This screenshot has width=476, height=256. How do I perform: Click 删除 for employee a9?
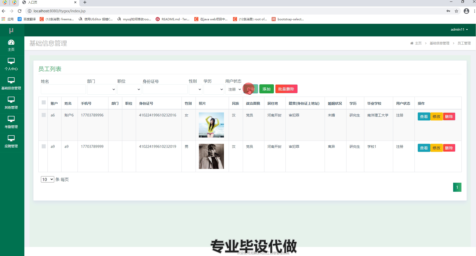pyautogui.click(x=449, y=148)
